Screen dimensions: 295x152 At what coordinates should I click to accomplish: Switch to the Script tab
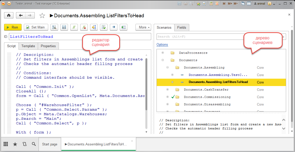(x=11, y=46)
